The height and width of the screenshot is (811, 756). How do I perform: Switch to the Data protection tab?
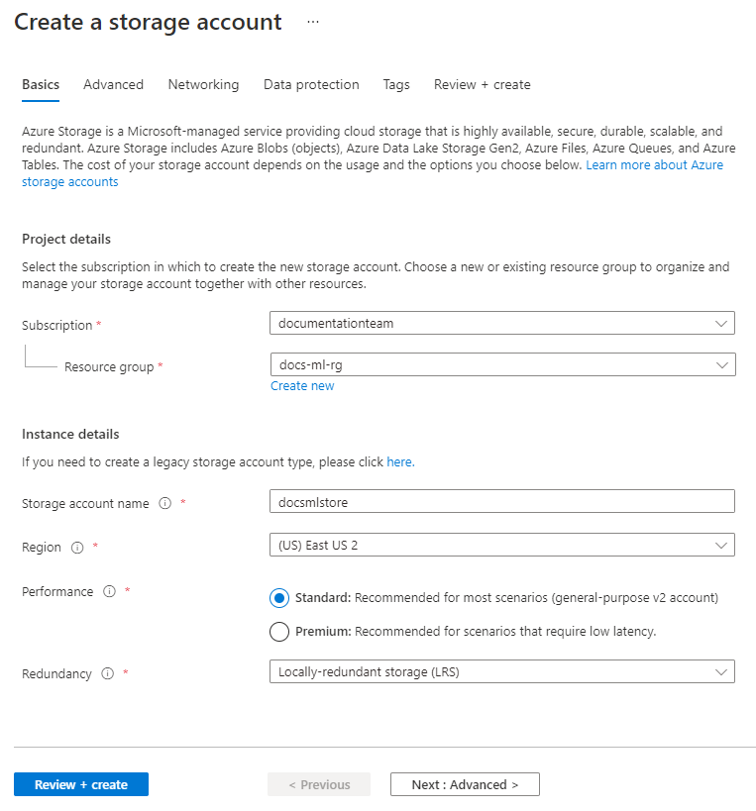pos(311,85)
